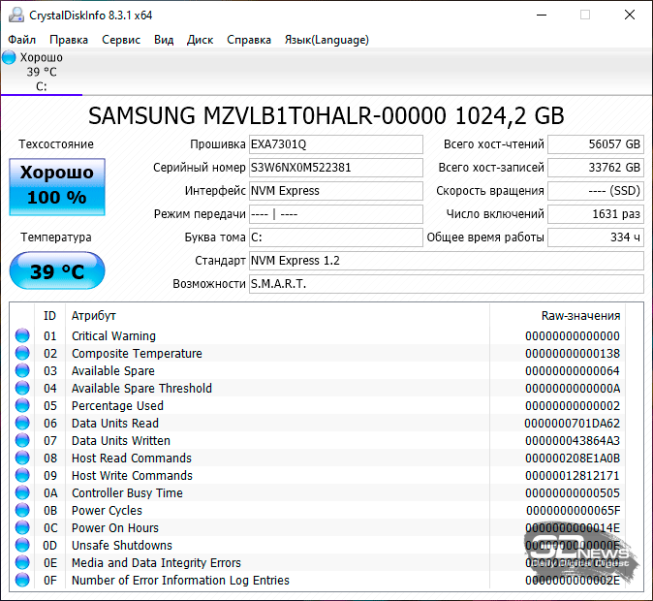Click status icon for Data Units Read row

point(22,423)
